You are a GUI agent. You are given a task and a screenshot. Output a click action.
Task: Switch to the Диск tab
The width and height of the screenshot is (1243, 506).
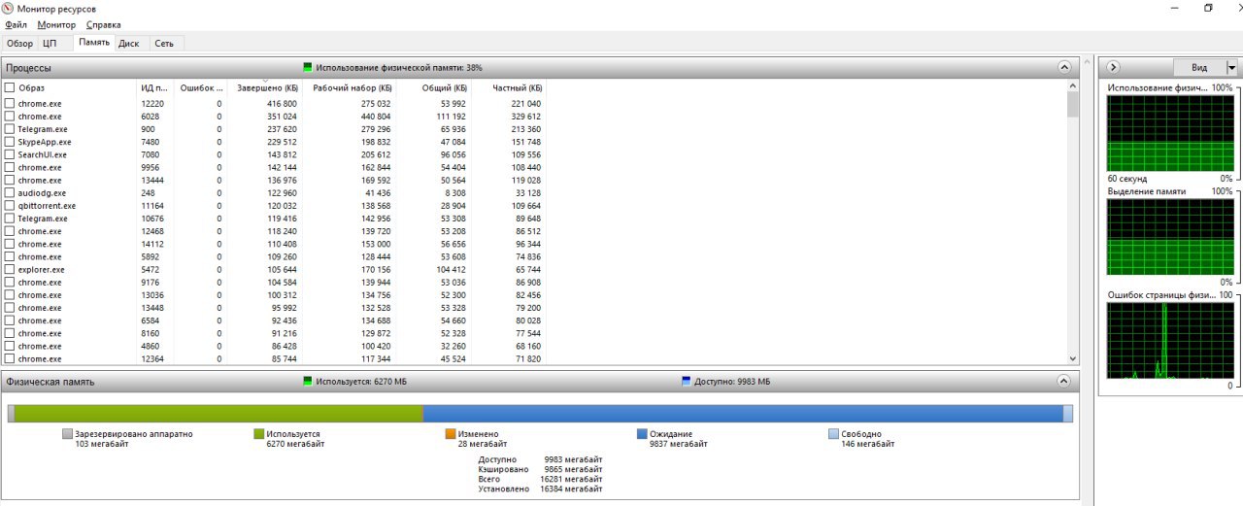click(129, 44)
